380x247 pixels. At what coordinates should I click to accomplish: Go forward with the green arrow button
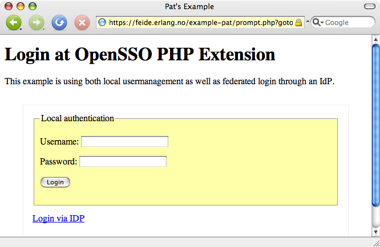pyautogui.click(x=37, y=22)
